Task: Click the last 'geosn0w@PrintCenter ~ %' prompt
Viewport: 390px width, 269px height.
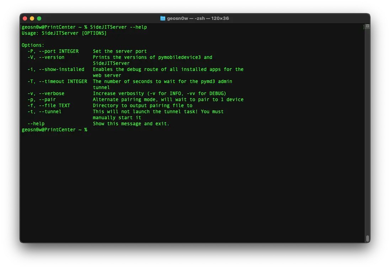Action: (x=54, y=130)
